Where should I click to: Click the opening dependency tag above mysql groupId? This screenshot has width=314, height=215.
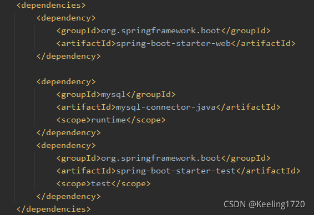(66, 82)
